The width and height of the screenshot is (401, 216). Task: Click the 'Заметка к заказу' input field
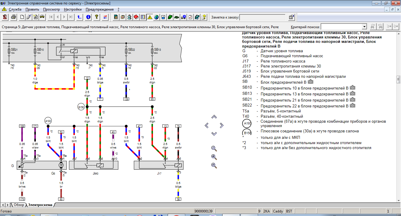pos(263,17)
